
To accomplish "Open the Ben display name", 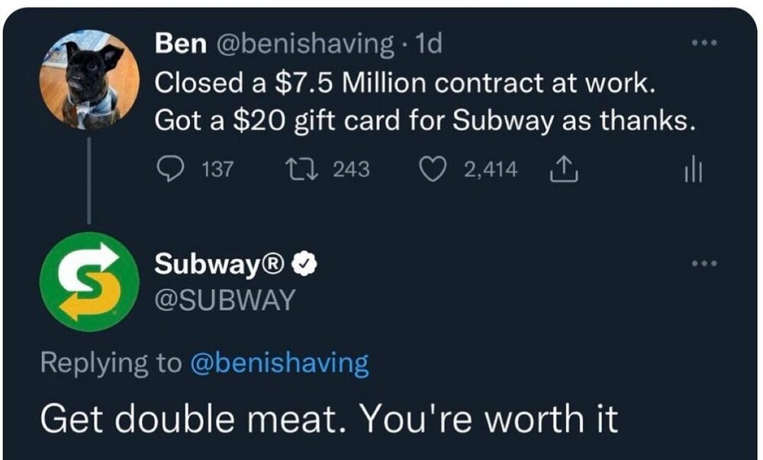I will [180, 43].
